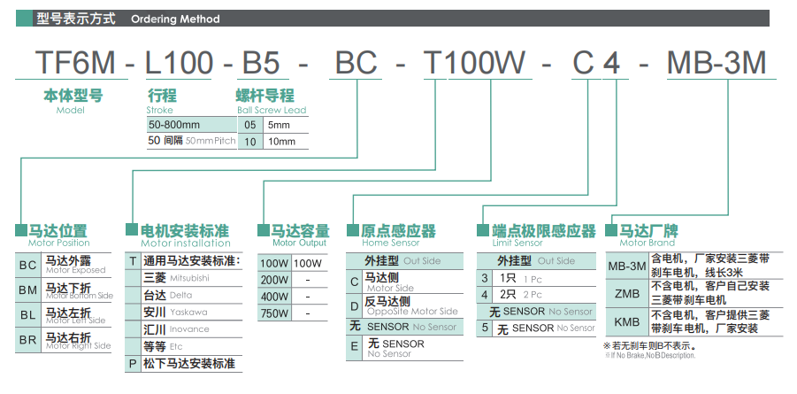Choose the BC 马达外露 motor position row
Screen dimensions: 797x394
66,265
